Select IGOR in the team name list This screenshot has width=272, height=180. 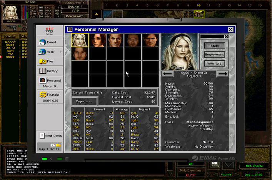coord(10,51)
